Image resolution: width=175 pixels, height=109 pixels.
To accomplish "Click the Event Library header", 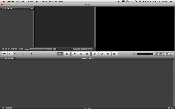I will 7,8.
